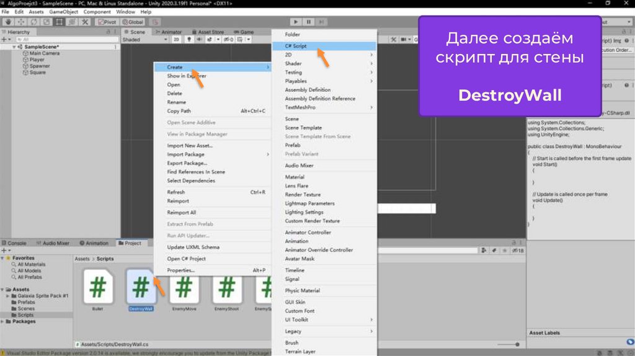Open Console tab
This screenshot has width=635, height=356.
click(14, 243)
